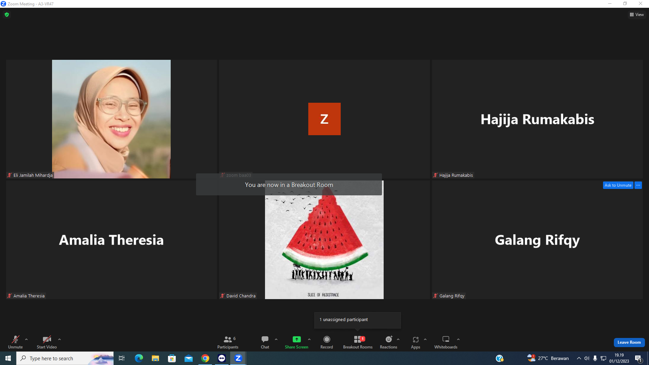Open the Windows Start menu
The height and width of the screenshot is (365, 649).
tap(8, 358)
